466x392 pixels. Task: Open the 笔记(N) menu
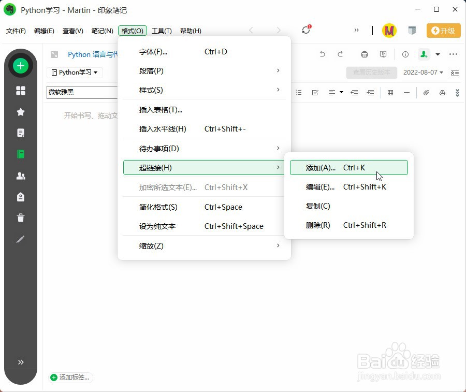pyautogui.click(x=102, y=31)
